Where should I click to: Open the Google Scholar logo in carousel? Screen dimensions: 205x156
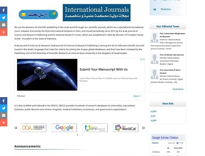(x=64, y=128)
